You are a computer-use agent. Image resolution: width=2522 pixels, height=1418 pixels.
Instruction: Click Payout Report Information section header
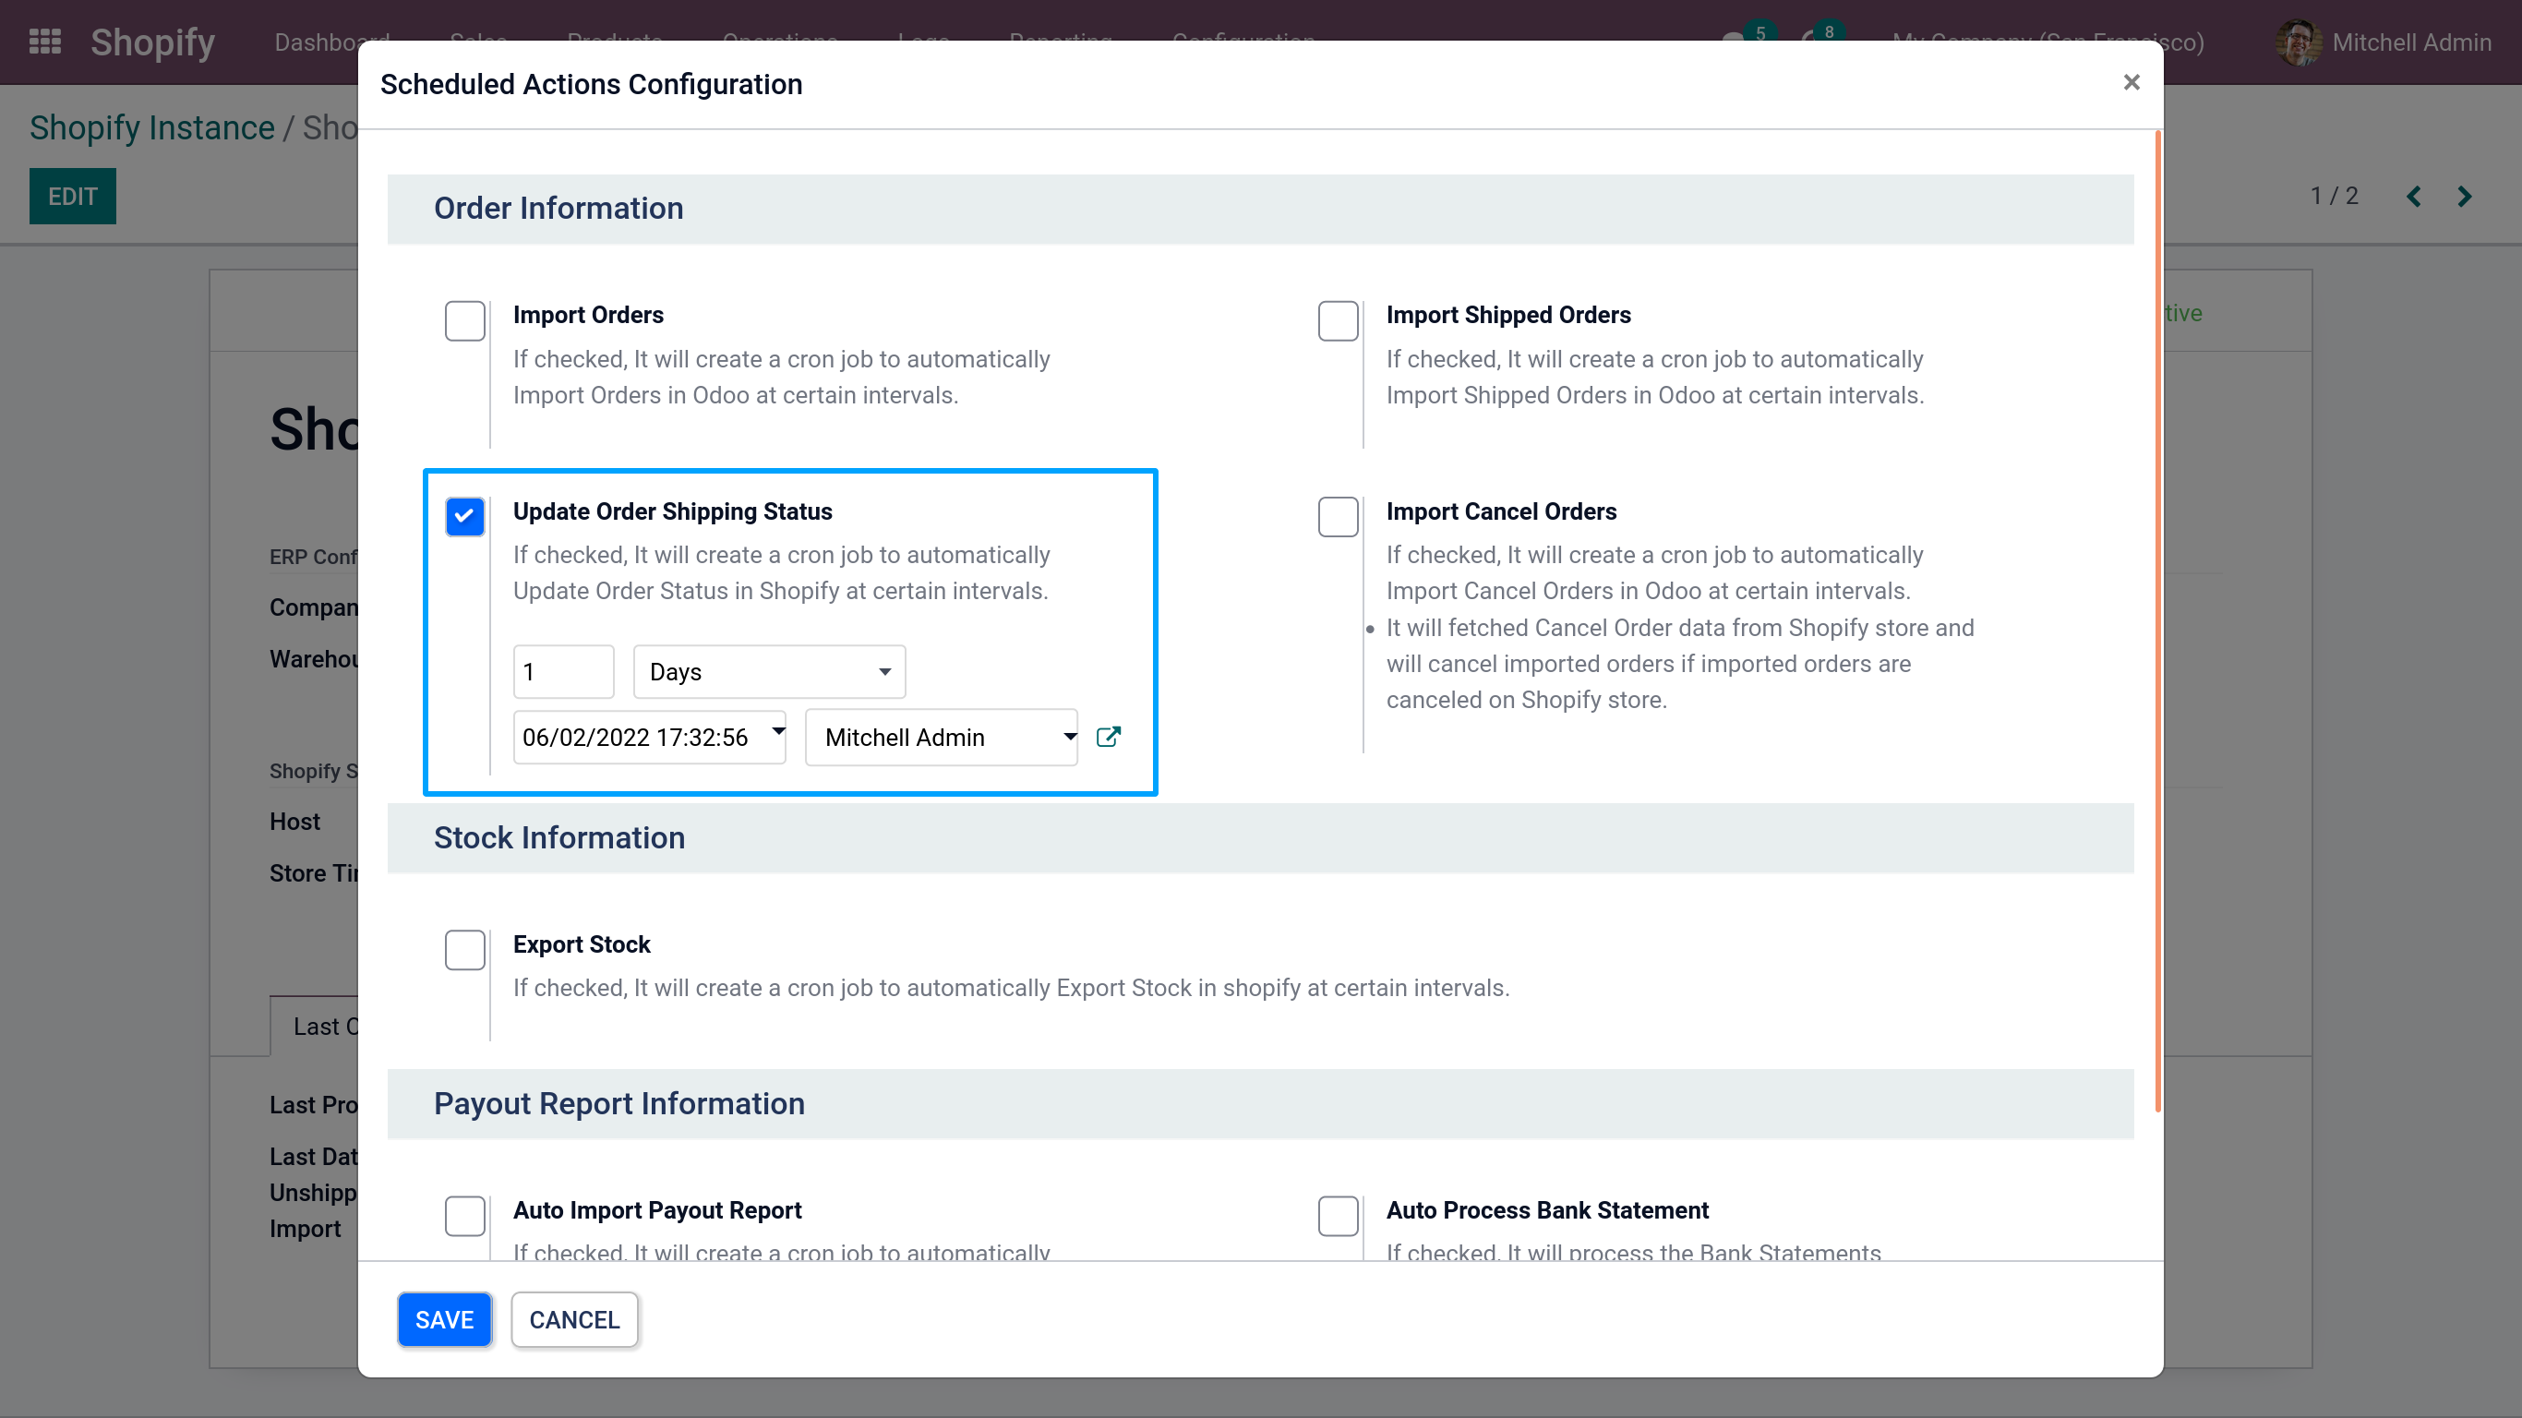coord(1260,1103)
